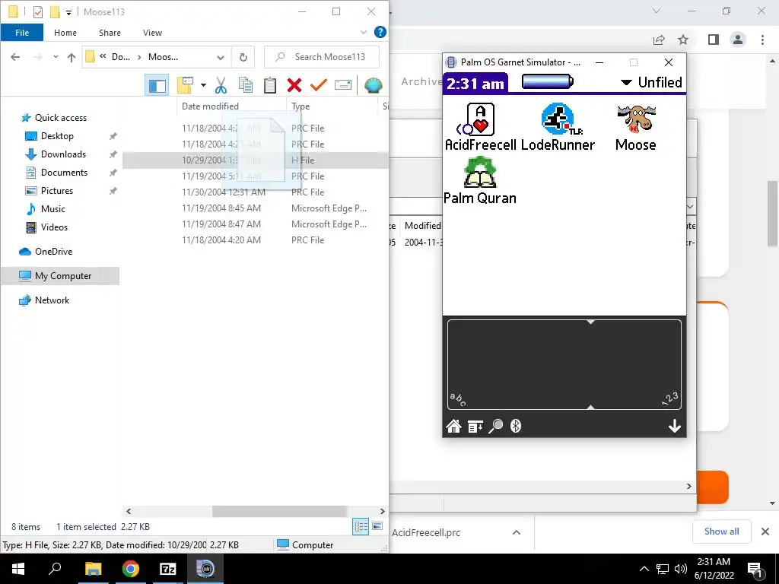
Task: Open Palm Quran app
Action: 480,179
